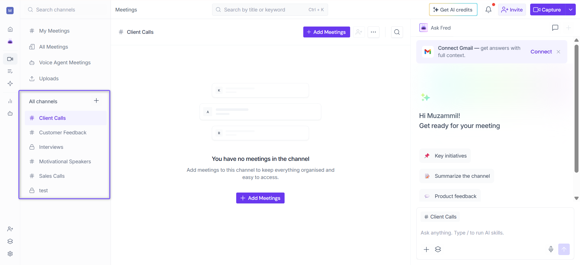Dismiss the Connect Gmail banner
The width and height of the screenshot is (580, 265).
[558, 52]
